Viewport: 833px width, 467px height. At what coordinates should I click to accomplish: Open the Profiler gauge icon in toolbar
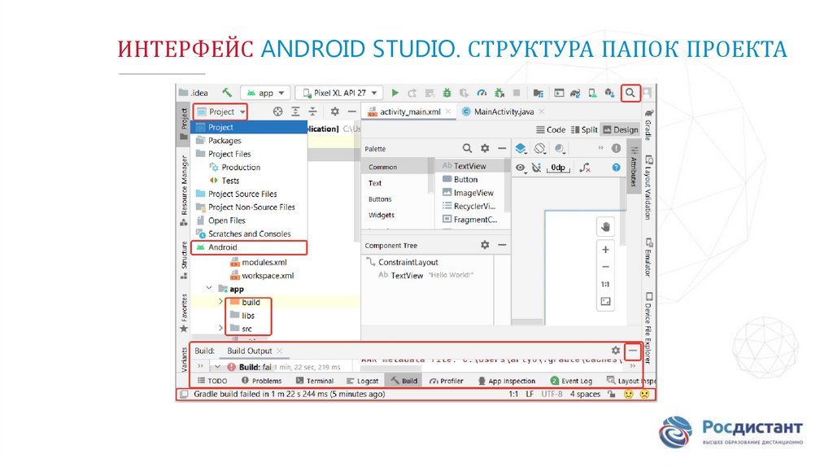482,93
